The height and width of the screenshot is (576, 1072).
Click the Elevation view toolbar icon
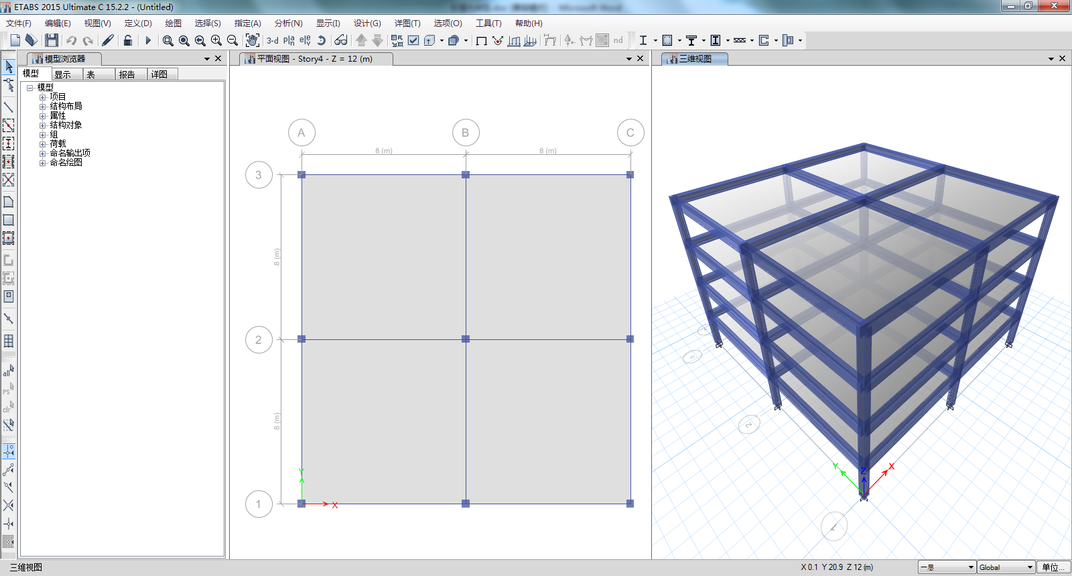click(305, 40)
